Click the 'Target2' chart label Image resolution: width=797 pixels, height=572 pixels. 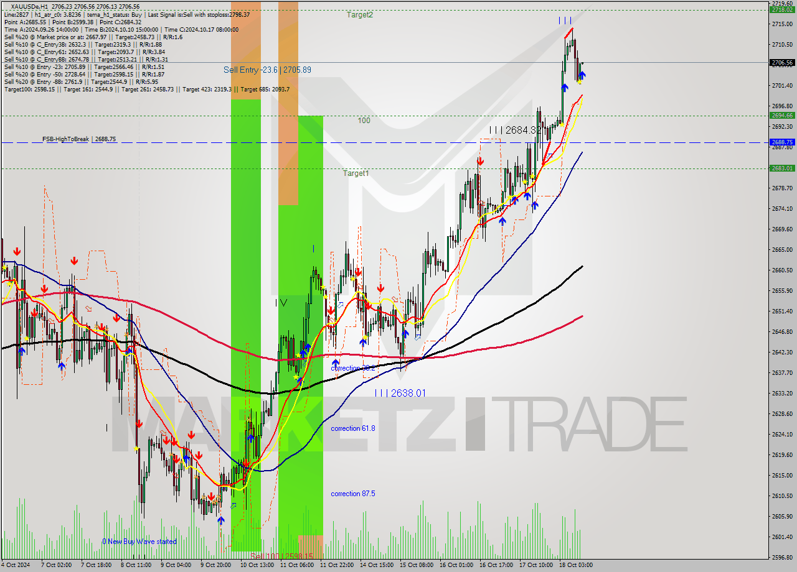click(360, 14)
